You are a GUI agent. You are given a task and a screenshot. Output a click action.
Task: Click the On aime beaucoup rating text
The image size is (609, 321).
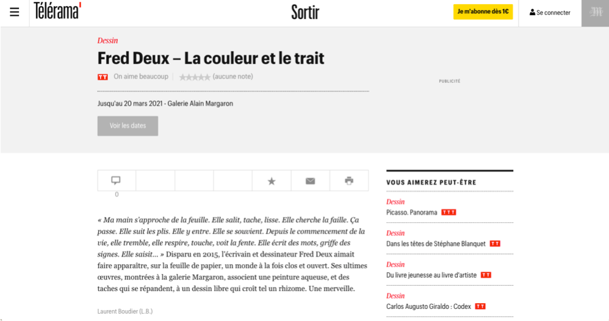point(141,76)
